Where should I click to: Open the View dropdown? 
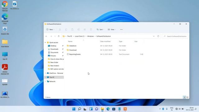[112, 30]
